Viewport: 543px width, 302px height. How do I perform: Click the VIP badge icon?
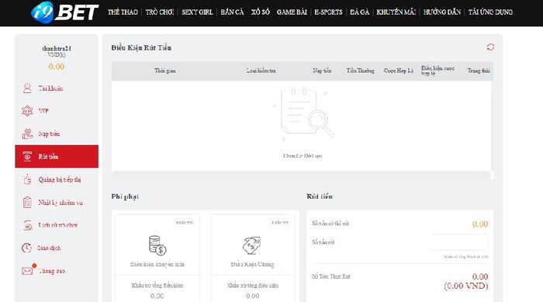click(27, 111)
